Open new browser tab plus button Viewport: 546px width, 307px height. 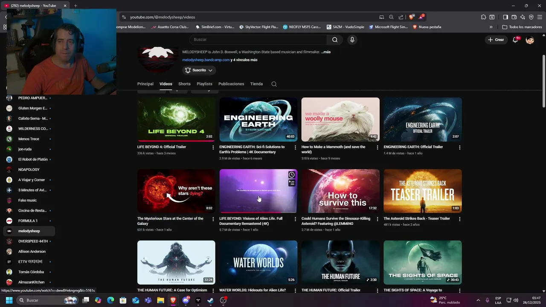pos(76,6)
